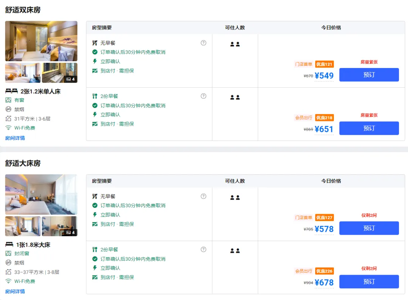Click instant confirmation bolt in ¥678 row
408x300 pixels.
pyautogui.click(x=95, y=268)
